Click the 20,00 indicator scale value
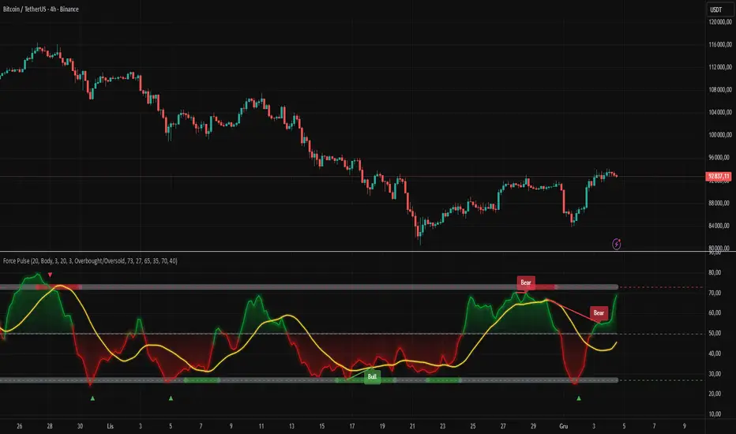This screenshot has width=736, height=434. click(x=715, y=394)
